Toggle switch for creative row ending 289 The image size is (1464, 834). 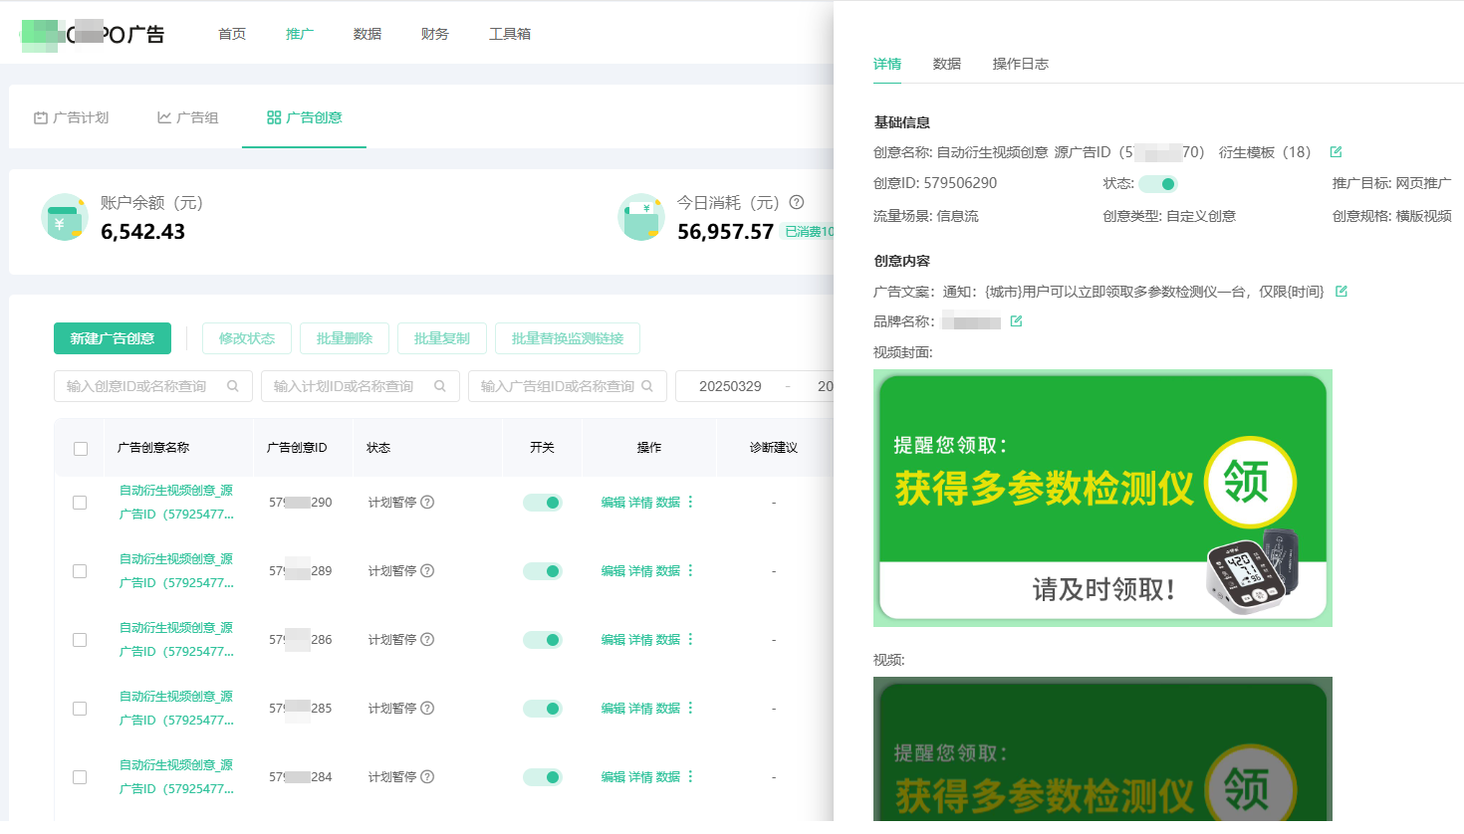coord(543,571)
